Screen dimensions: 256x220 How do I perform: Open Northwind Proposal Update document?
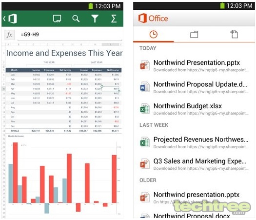pos(194,87)
